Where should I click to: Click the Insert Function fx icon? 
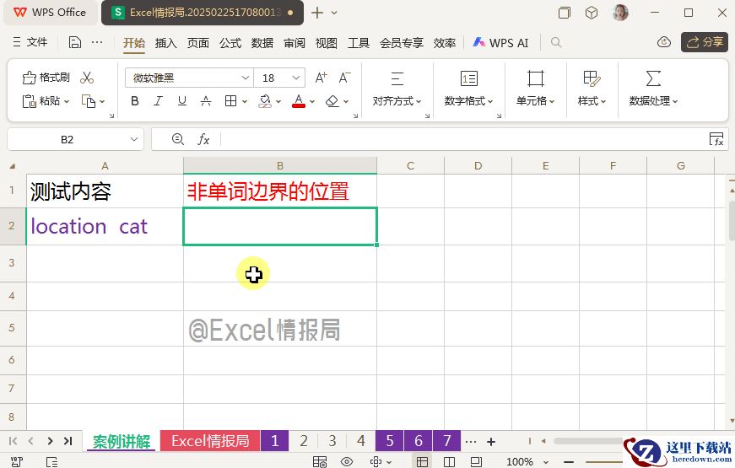tap(203, 139)
